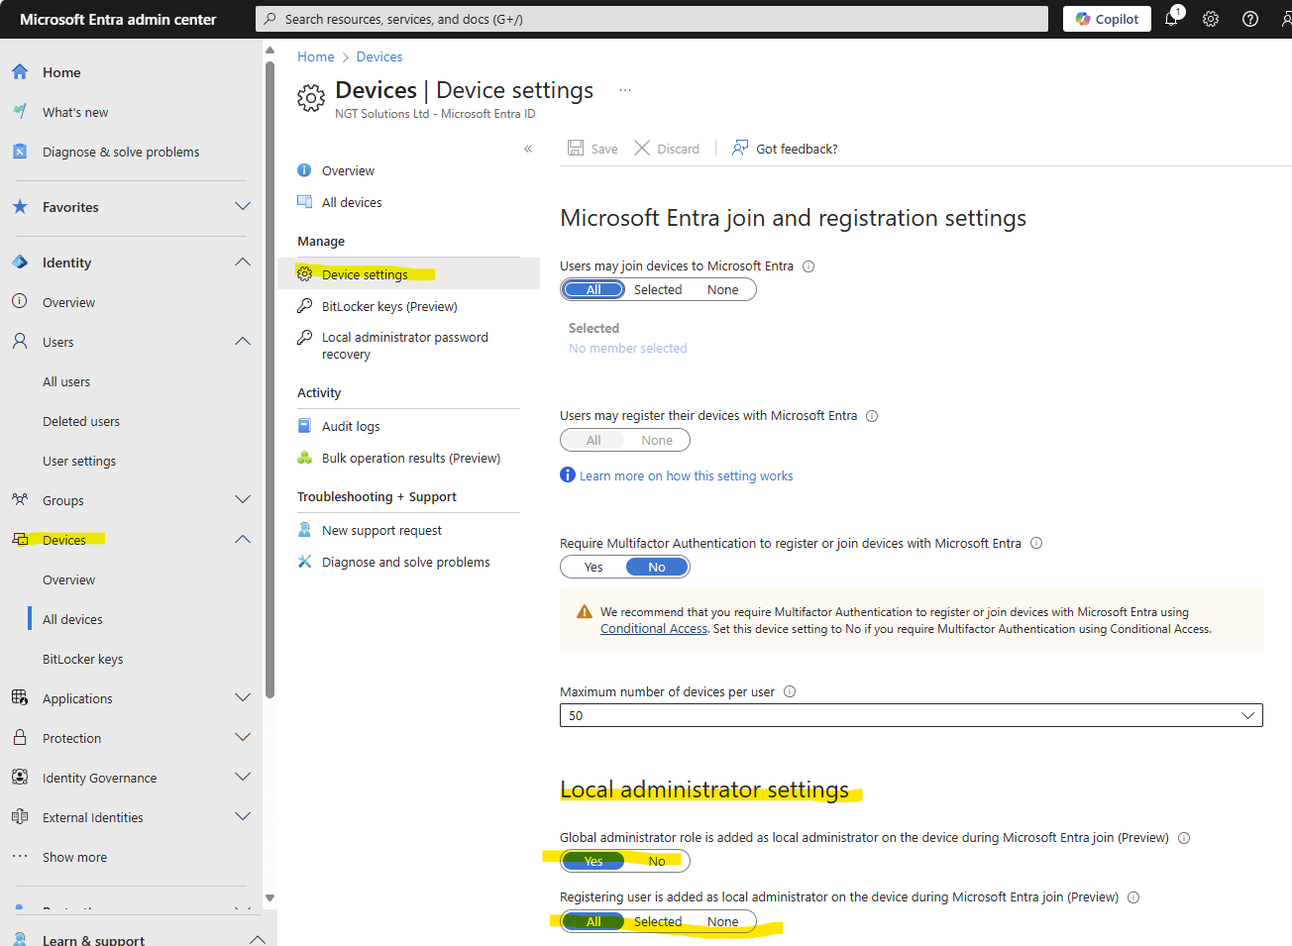
Task: Open Local administrator password recovery
Action: pyautogui.click(x=405, y=346)
